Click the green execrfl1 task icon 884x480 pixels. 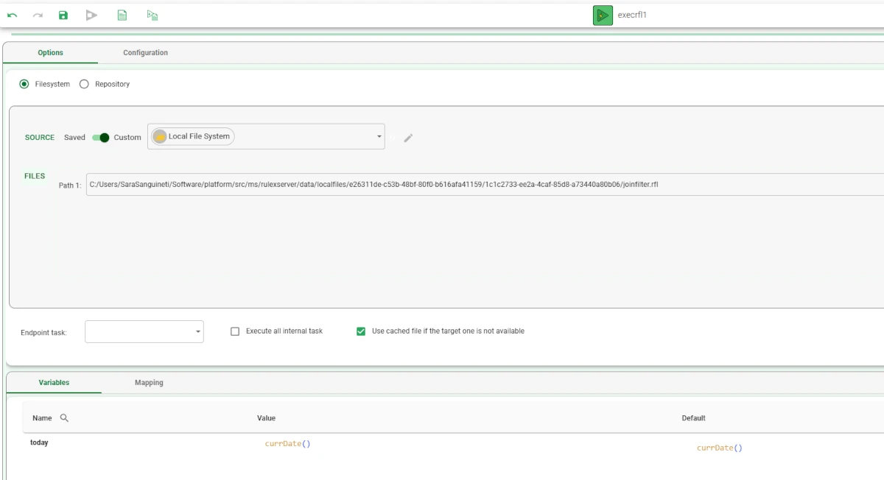603,15
